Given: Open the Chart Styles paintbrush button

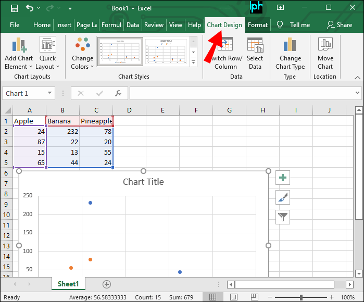Looking at the screenshot, I should pyautogui.click(x=283, y=197).
